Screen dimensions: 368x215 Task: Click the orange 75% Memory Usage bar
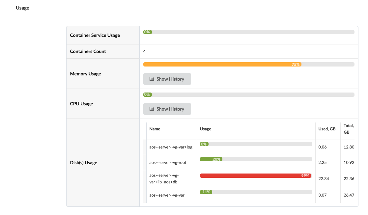[222, 65]
